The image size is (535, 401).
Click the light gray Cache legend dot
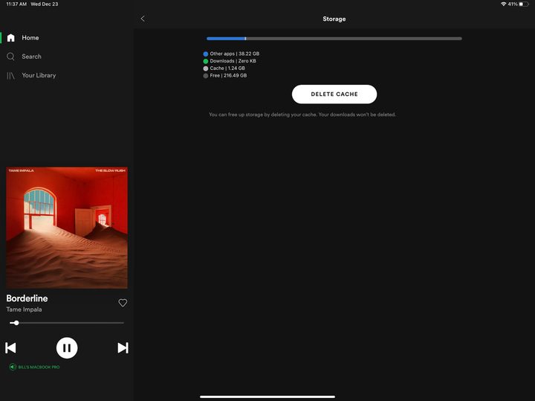point(206,68)
